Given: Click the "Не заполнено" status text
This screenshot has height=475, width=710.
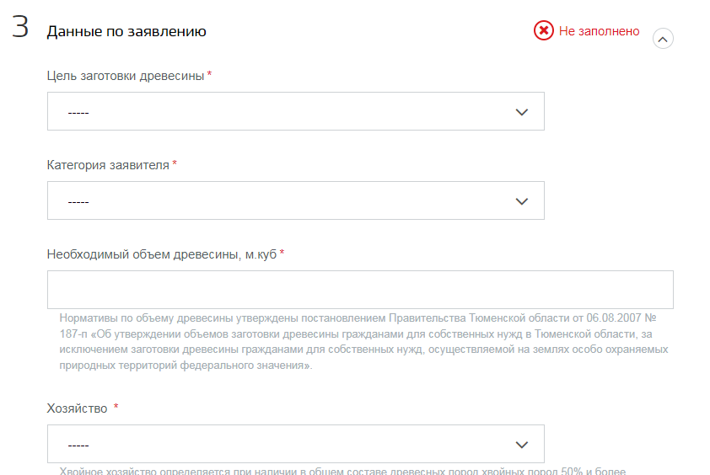Looking at the screenshot, I should [x=599, y=31].
